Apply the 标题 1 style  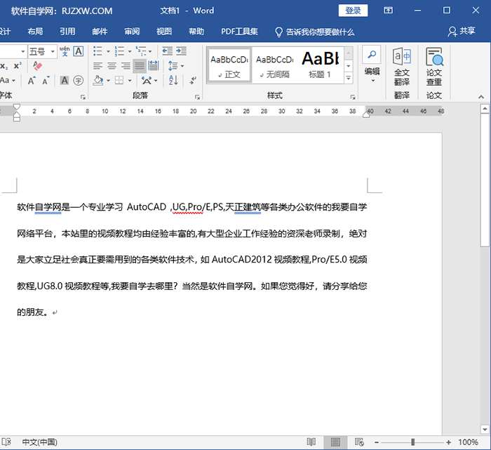pyautogui.click(x=320, y=65)
